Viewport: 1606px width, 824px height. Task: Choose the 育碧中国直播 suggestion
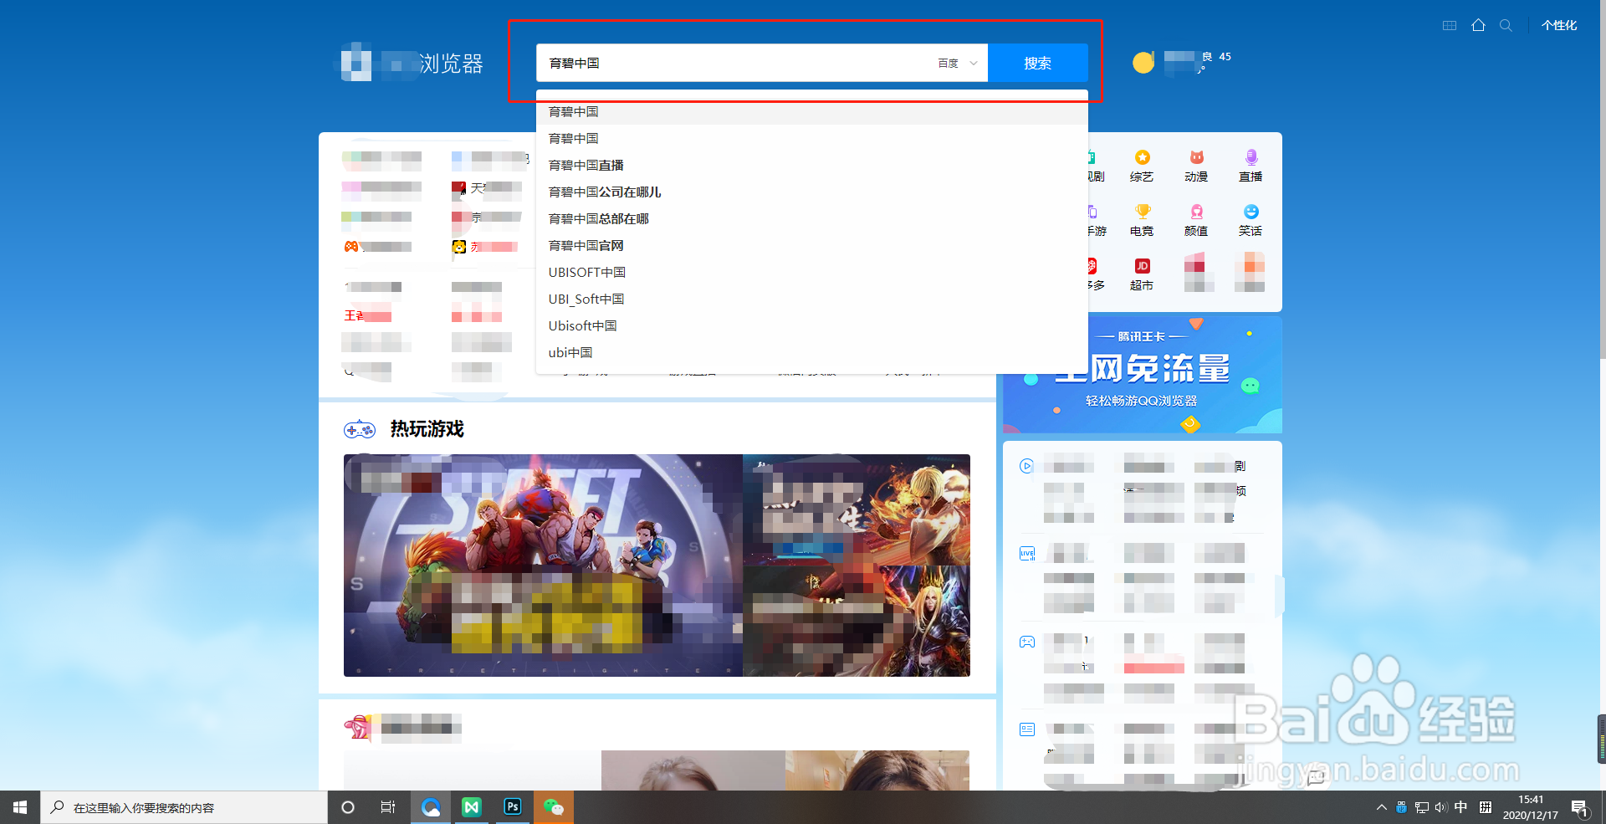811,166
